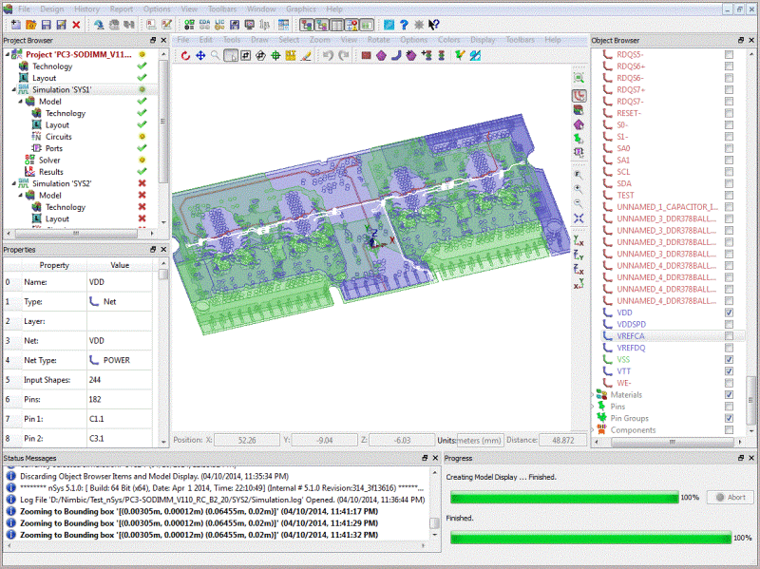Expand the Materials item in Object Browser

tap(593, 394)
